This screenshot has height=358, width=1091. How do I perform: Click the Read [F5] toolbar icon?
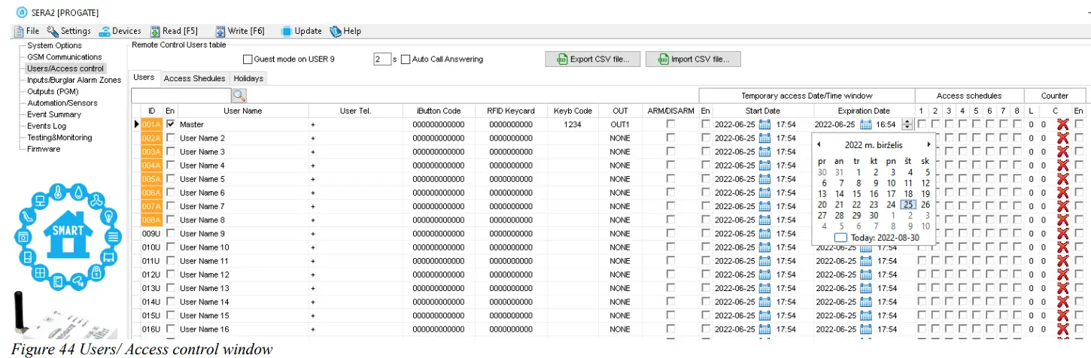pos(155,31)
